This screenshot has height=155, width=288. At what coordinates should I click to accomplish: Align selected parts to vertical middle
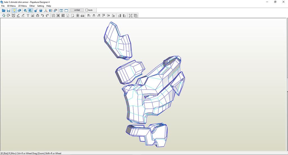pos(108,15)
